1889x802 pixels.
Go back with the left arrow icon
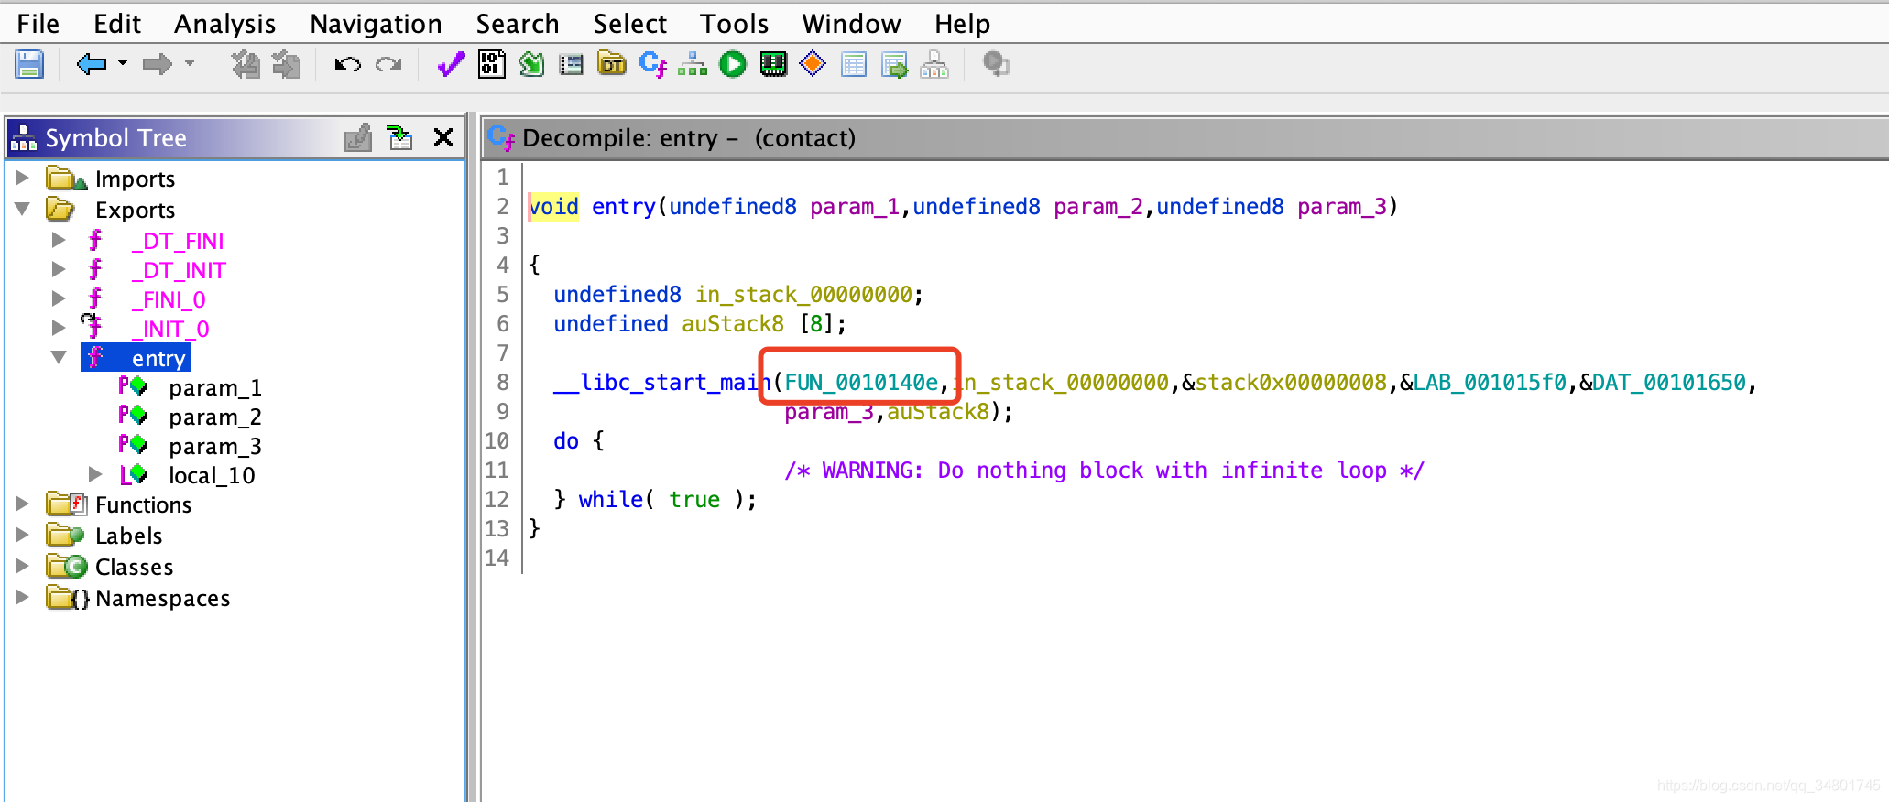pos(92,64)
